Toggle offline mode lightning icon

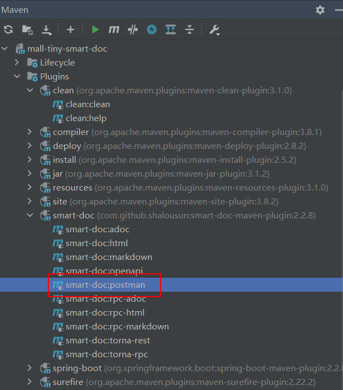(152, 29)
